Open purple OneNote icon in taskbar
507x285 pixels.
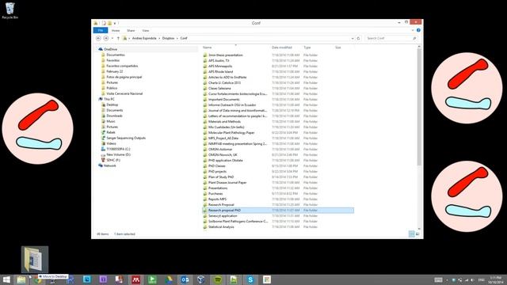pyautogui.click(x=103, y=279)
